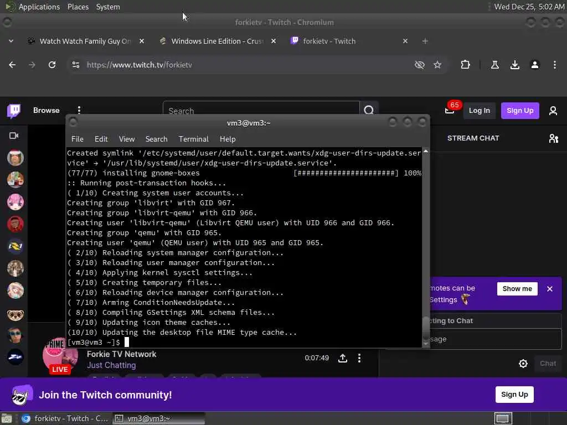This screenshot has width=567, height=425.
Task: Open the Chrome Labs flask icon
Action: pyautogui.click(x=495, y=65)
